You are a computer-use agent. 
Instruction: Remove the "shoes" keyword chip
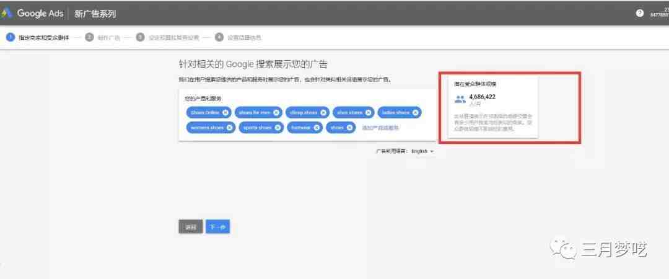click(349, 128)
